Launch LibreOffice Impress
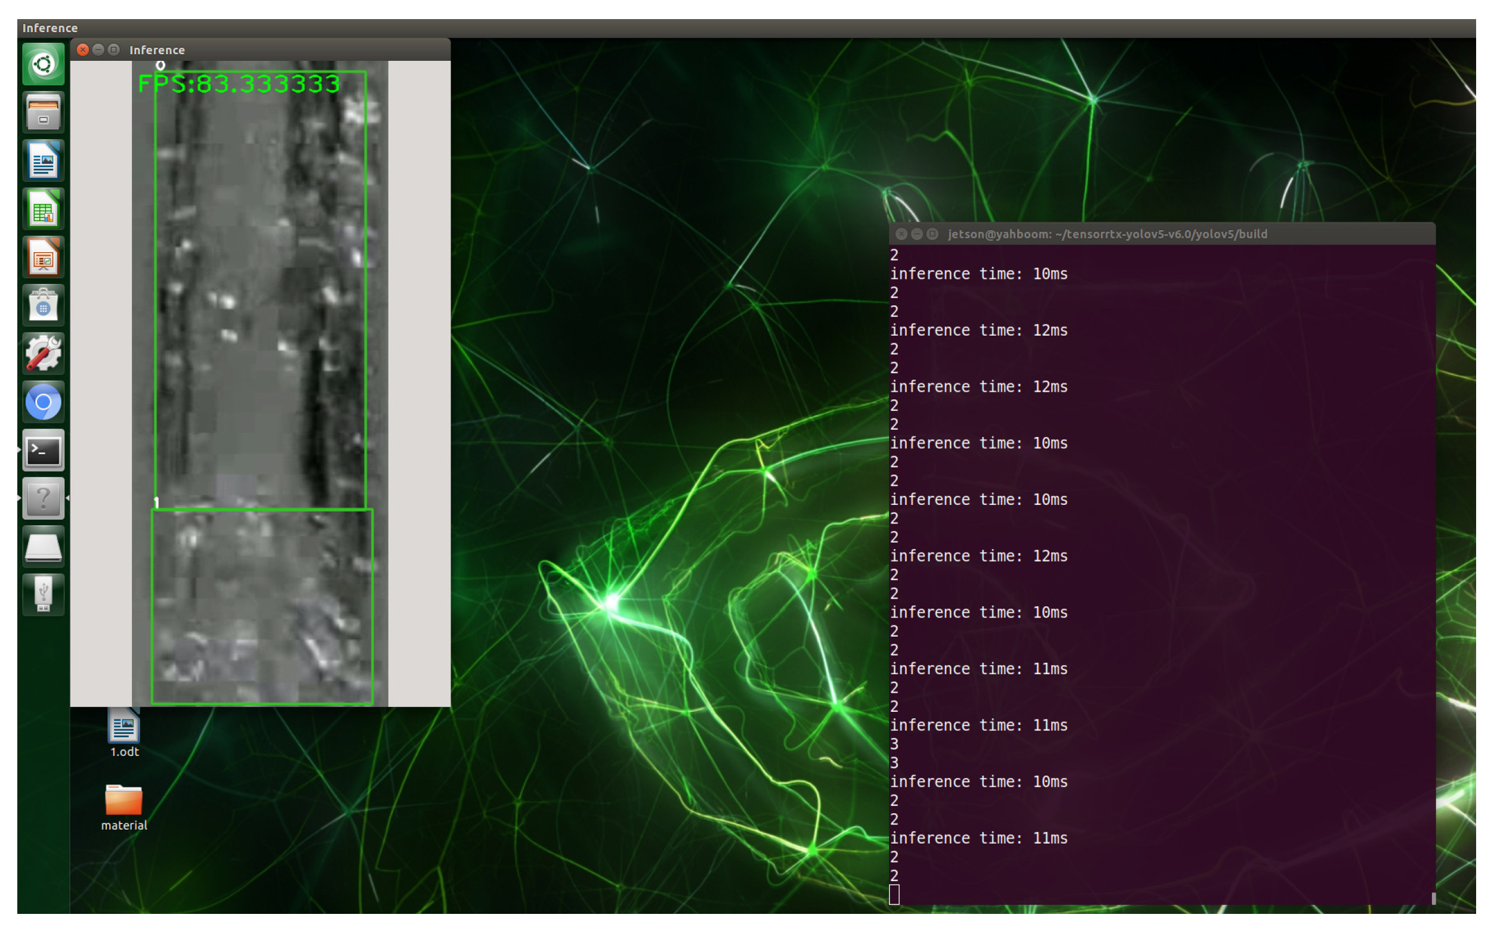 pos(43,257)
